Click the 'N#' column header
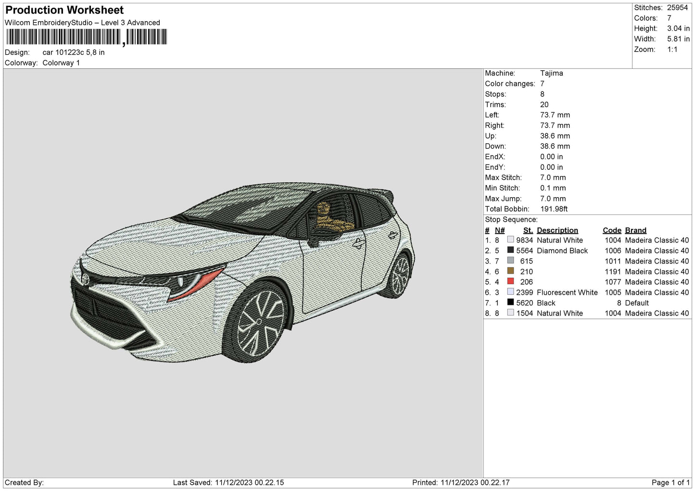Viewport: 695px width, 491px height. [500, 230]
